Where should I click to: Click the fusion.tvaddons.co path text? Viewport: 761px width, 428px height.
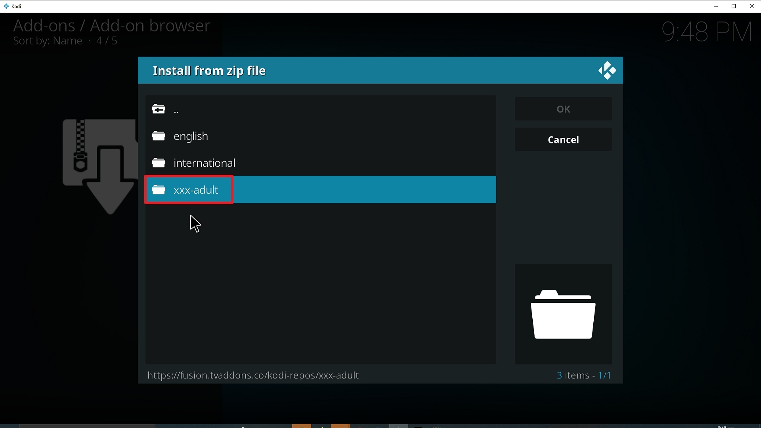pyautogui.click(x=253, y=375)
